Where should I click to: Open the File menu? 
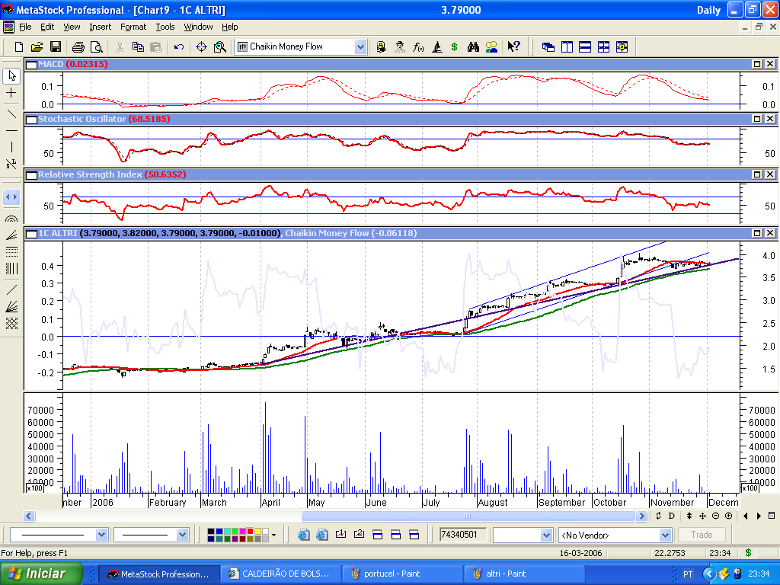pos(25,27)
